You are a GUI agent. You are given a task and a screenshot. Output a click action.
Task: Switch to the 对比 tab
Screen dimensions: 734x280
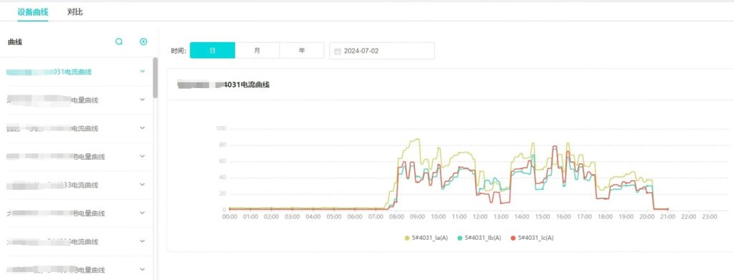(75, 12)
